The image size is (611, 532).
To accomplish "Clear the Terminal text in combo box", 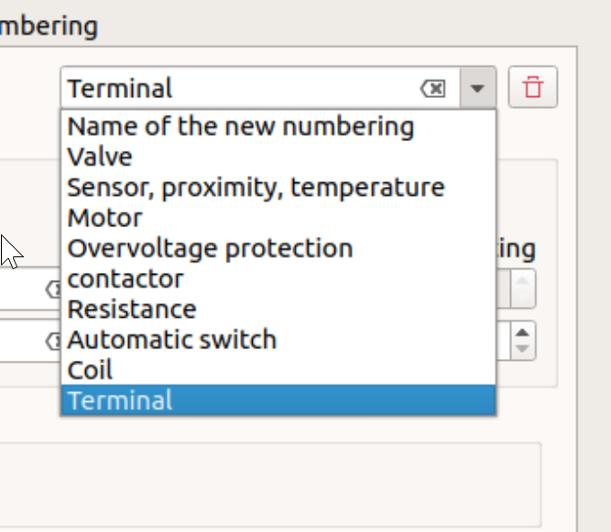I will tap(432, 89).
